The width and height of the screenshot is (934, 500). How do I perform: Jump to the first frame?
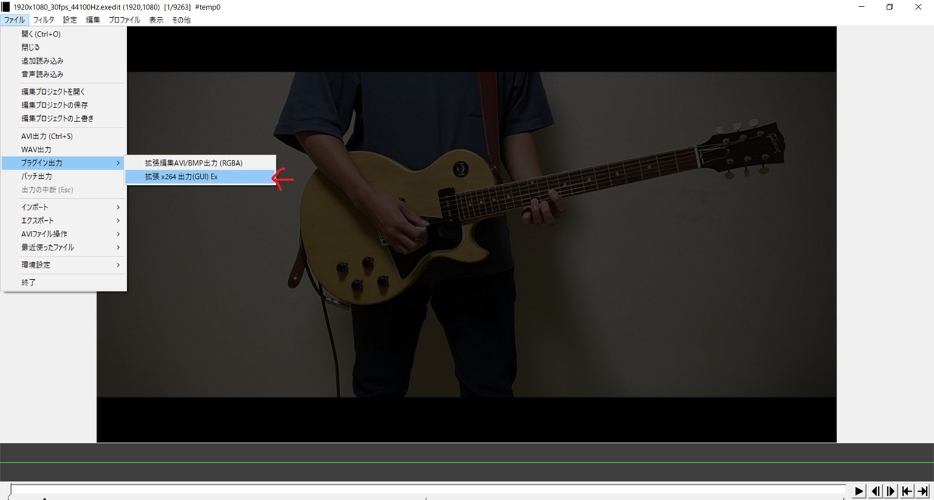tap(908, 491)
